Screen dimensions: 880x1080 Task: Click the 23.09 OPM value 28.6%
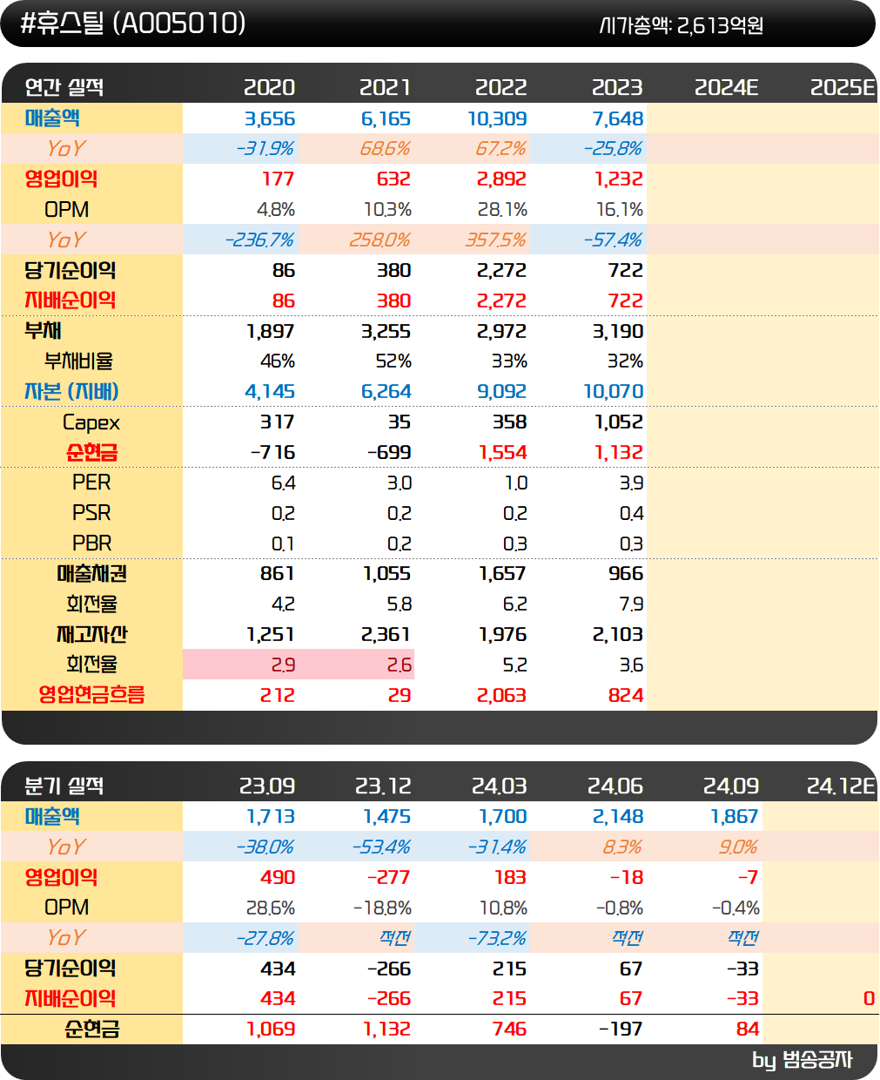pyautogui.click(x=270, y=908)
